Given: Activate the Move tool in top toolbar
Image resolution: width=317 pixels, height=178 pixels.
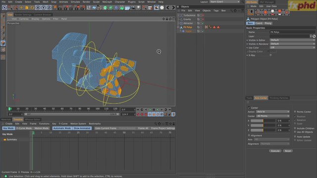Looking at the screenshot, I should (21, 8).
